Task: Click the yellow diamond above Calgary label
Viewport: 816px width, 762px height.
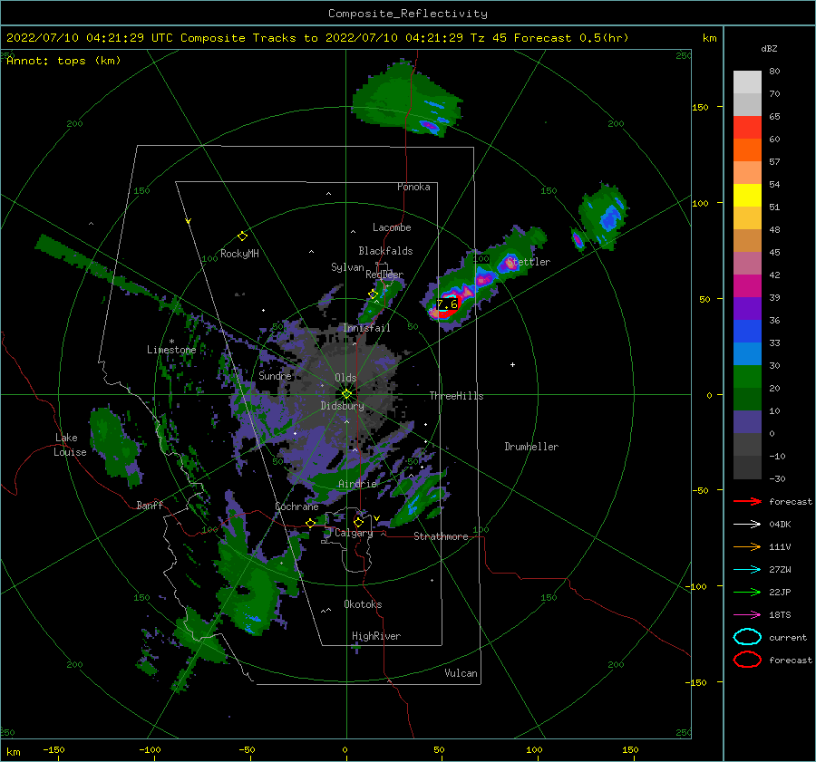Action: coord(358,522)
